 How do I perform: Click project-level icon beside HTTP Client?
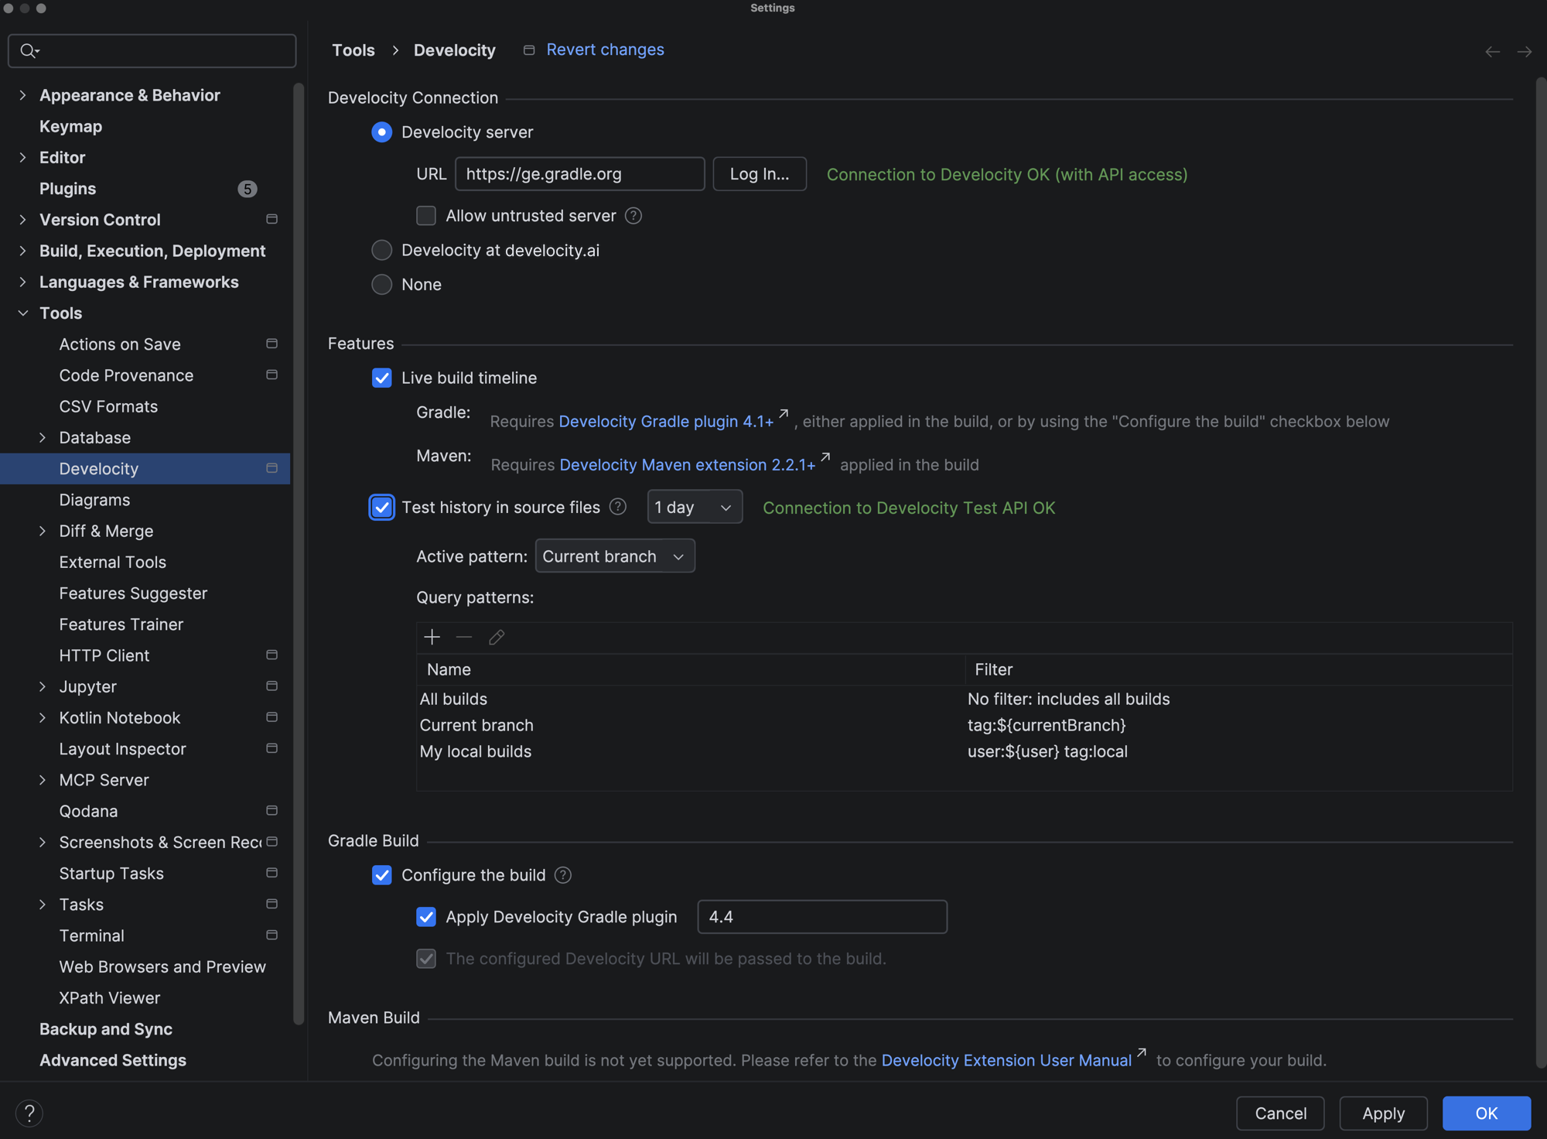pos(271,655)
